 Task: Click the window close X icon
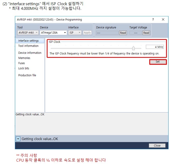(163, 20)
